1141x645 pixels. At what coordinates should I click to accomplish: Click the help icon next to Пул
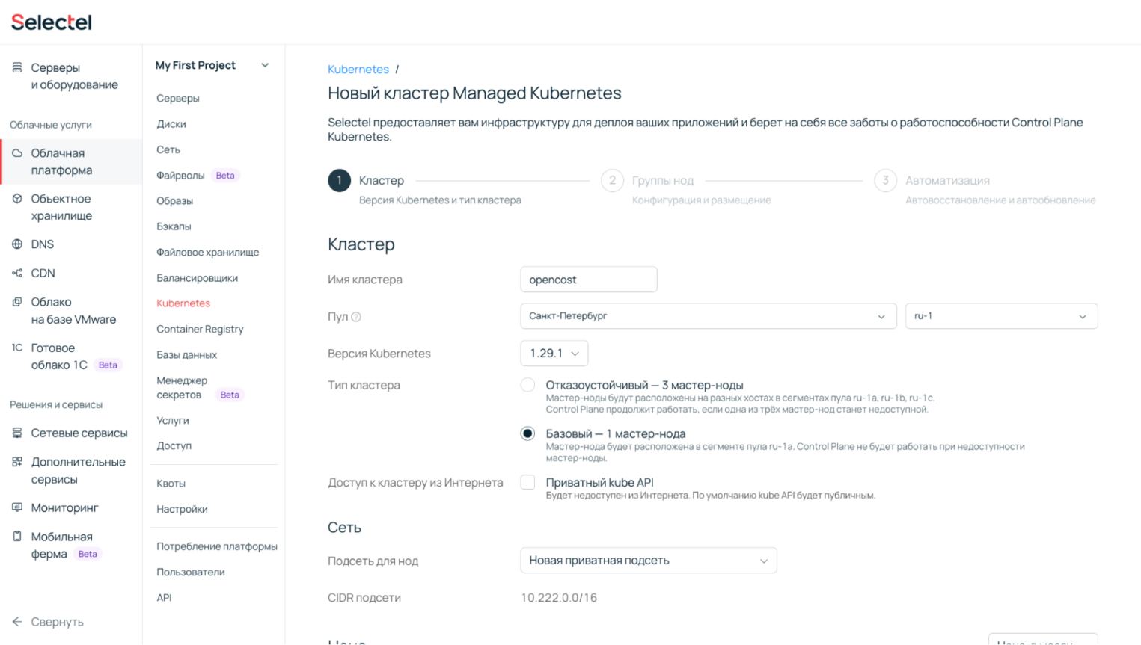(356, 317)
